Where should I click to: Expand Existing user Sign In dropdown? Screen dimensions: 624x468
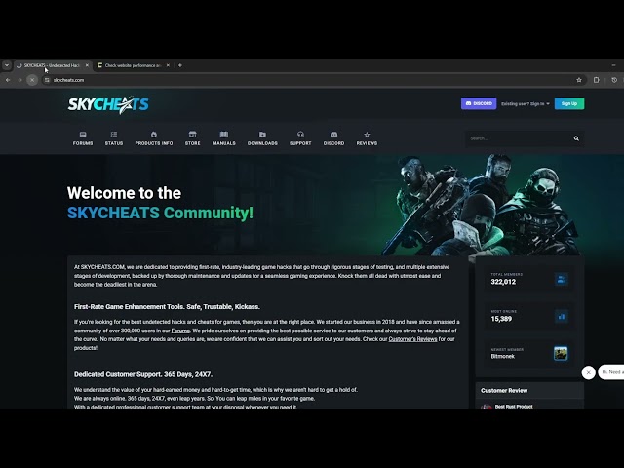tap(526, 104)
